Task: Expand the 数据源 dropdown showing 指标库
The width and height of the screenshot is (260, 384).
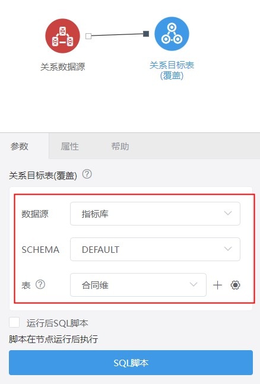Action: [x=155, y=214]
